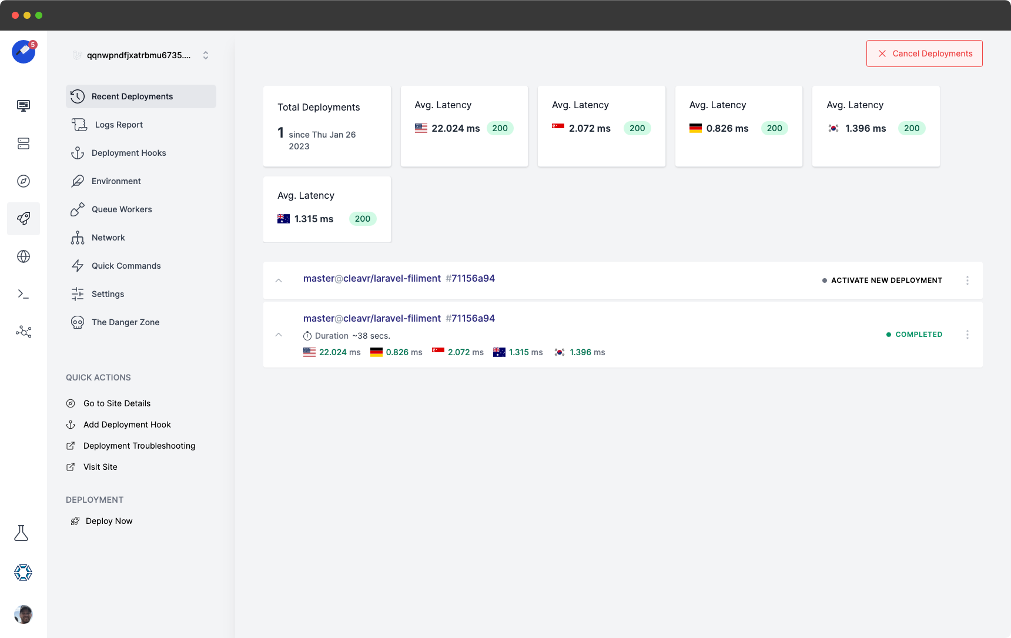Click the network nodes icon in the sidebar
The width and height of the screenshot is (1011, 638).
pyautogui.click(x=23, y=332)
